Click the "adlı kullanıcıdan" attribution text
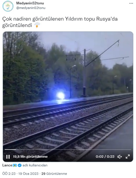Screen dimensions: 136x178 pos(35,165)
